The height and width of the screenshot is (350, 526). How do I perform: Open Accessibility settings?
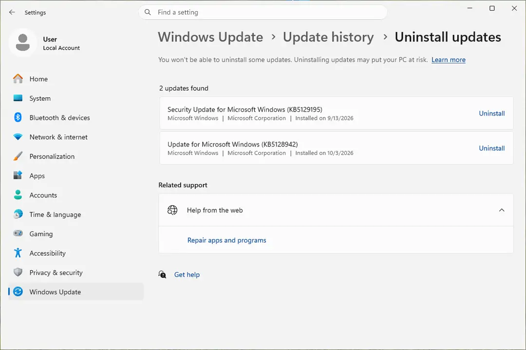point(76,254)
